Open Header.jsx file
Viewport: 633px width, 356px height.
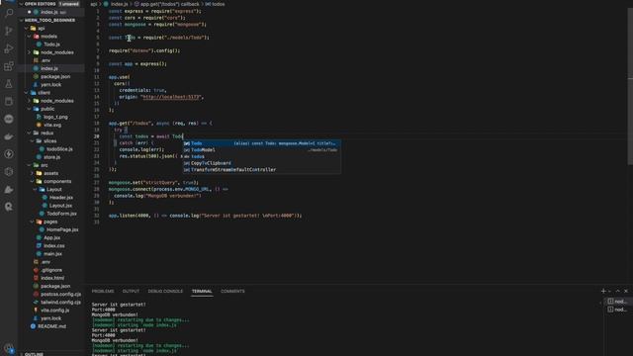click(61, 198)
